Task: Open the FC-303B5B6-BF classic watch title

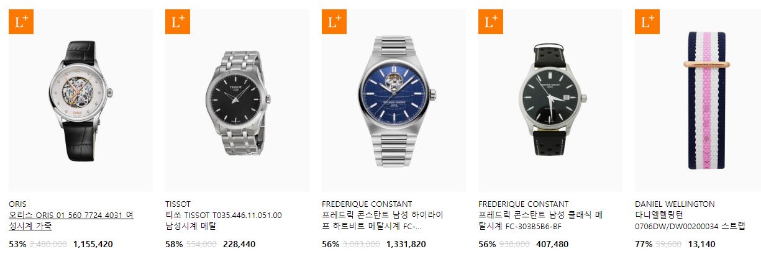Action: point(540,220)
